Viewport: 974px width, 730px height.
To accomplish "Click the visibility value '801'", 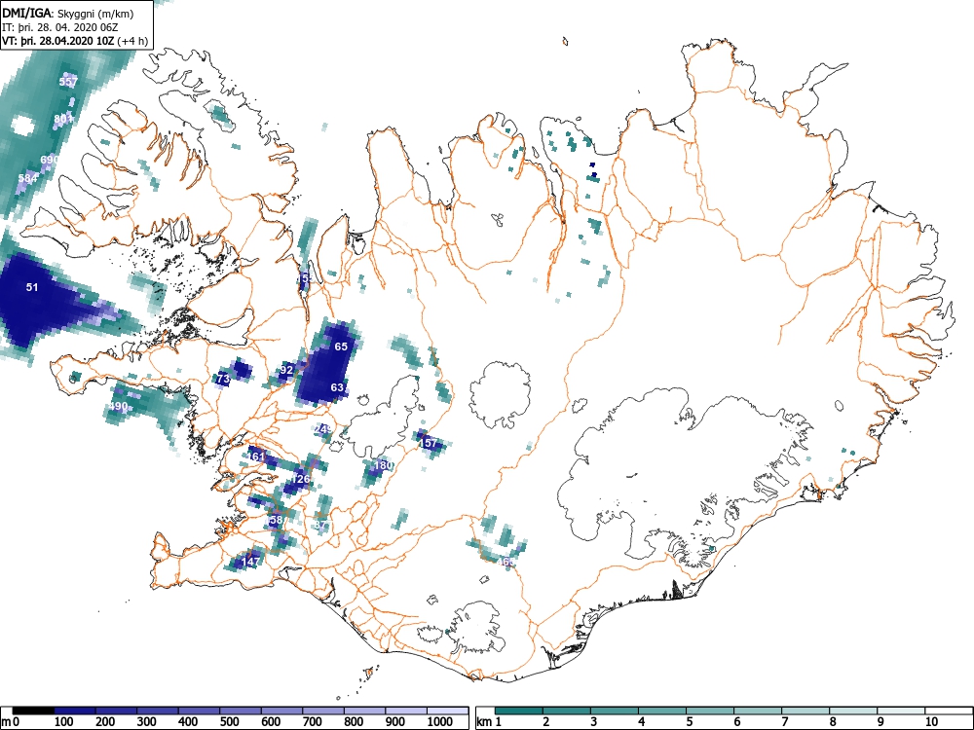I will [63, 119].
